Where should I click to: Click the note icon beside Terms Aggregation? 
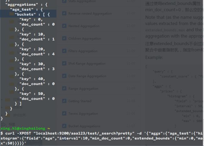(x=64, y=113)
